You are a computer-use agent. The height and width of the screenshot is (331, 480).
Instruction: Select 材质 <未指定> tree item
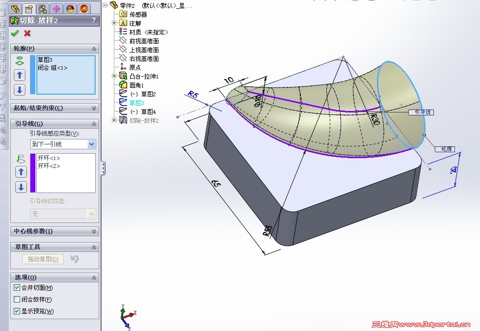148,32
